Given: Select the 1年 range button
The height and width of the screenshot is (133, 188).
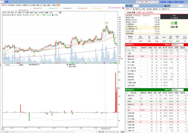Looking at the screenshot, I should click(x=114, y=132).
